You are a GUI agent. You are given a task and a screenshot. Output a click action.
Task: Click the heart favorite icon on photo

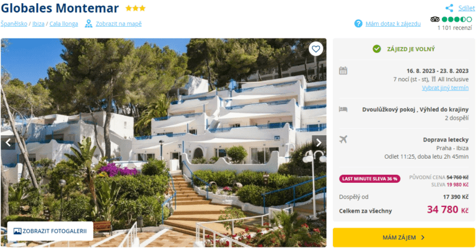click(315, 49)
